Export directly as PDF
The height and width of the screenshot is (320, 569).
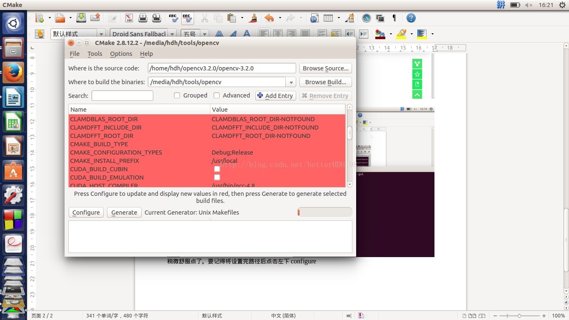pyautogui.click(x=129, y=18)
